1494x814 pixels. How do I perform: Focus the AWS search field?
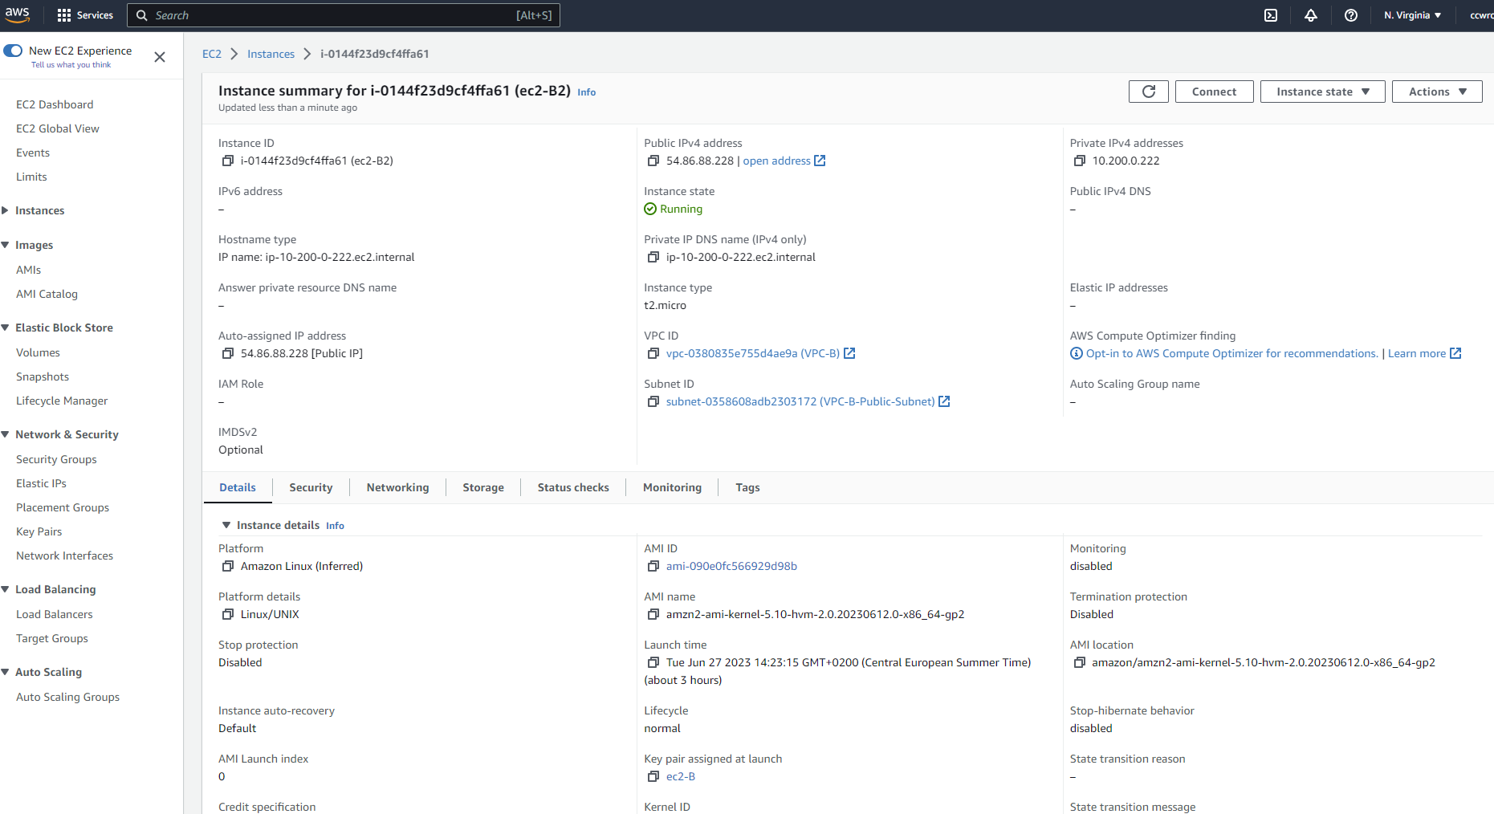pos(344,15)
